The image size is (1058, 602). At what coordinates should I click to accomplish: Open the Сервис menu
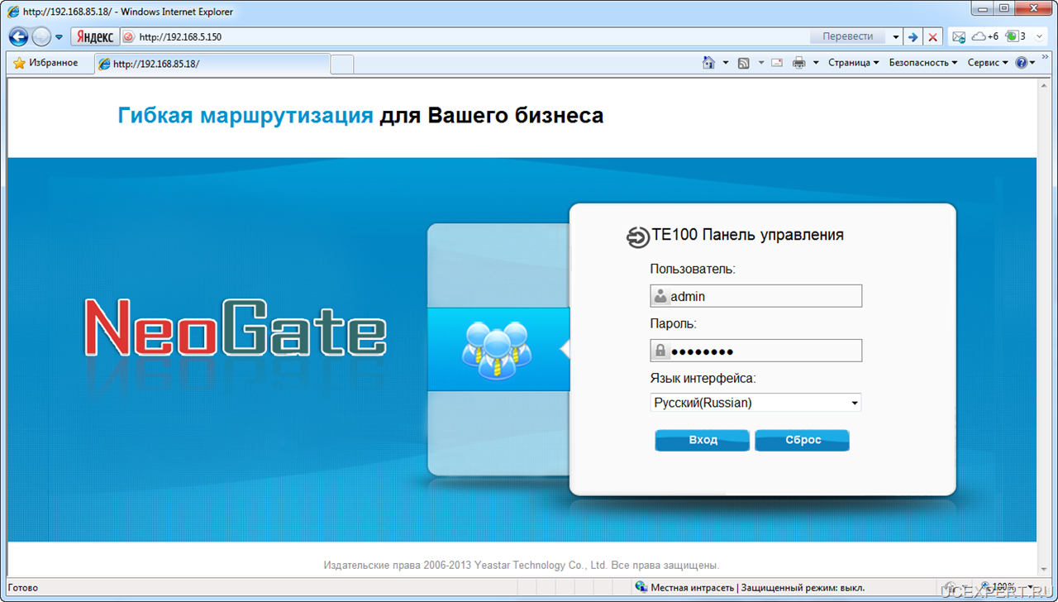(x=988, y=63)
